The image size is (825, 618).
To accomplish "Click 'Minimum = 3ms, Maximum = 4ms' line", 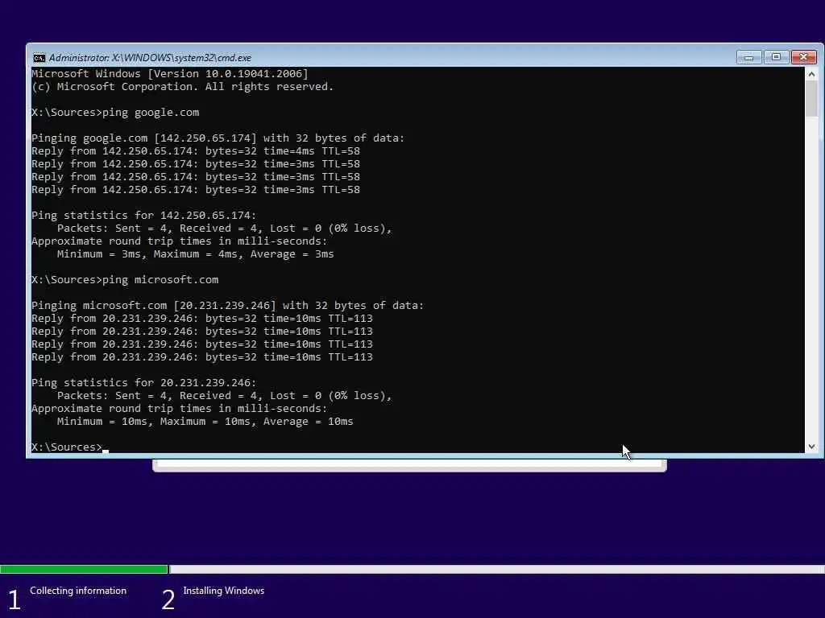I will tap(195, 254).
